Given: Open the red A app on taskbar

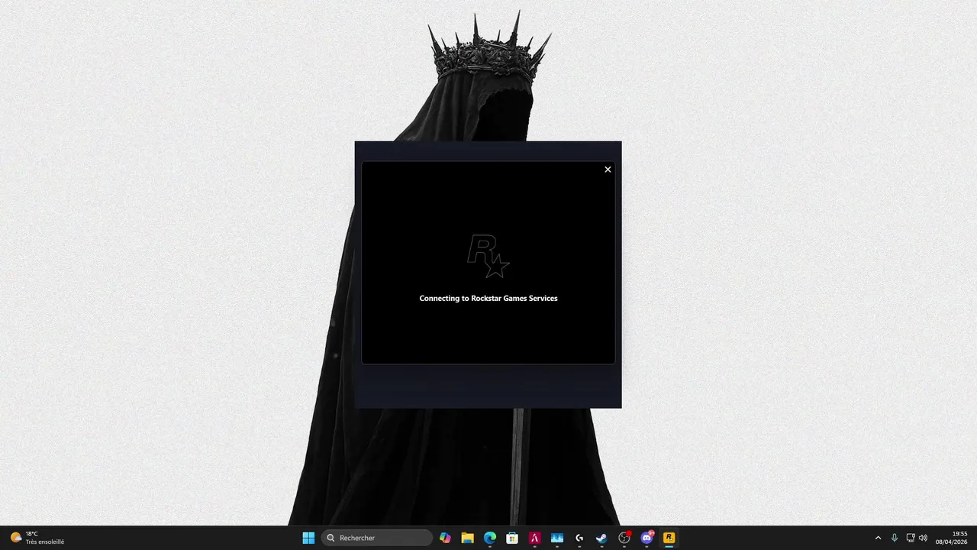Looking at the screenshot, I should (535, 538).
